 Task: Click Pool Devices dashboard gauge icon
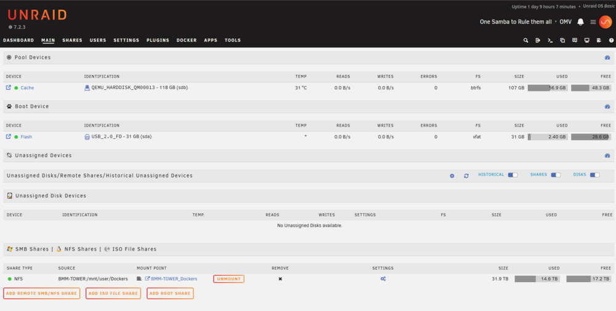tap(607, 57)
